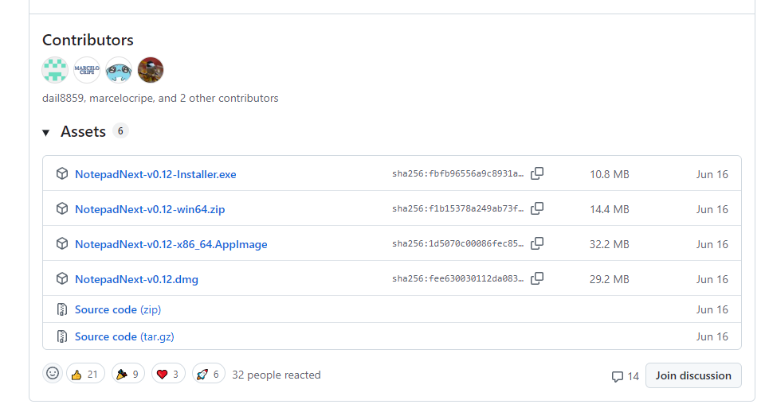765x408 pixels.
Task: Click package icon beside AppImage asset
Action: coord(62,244)
